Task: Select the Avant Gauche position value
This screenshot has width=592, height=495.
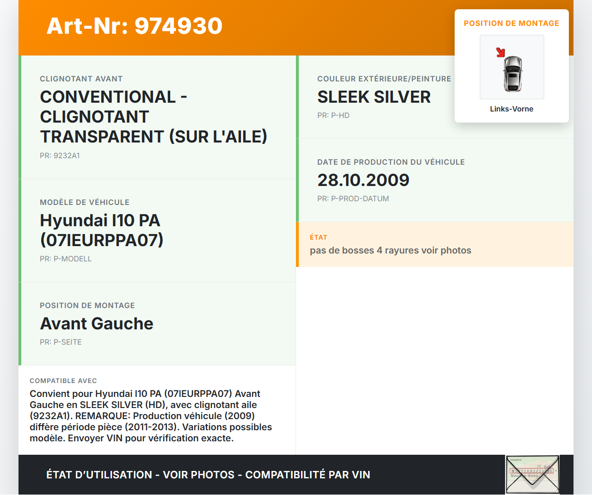Action: pyautogui.click(x=97, y=324)
